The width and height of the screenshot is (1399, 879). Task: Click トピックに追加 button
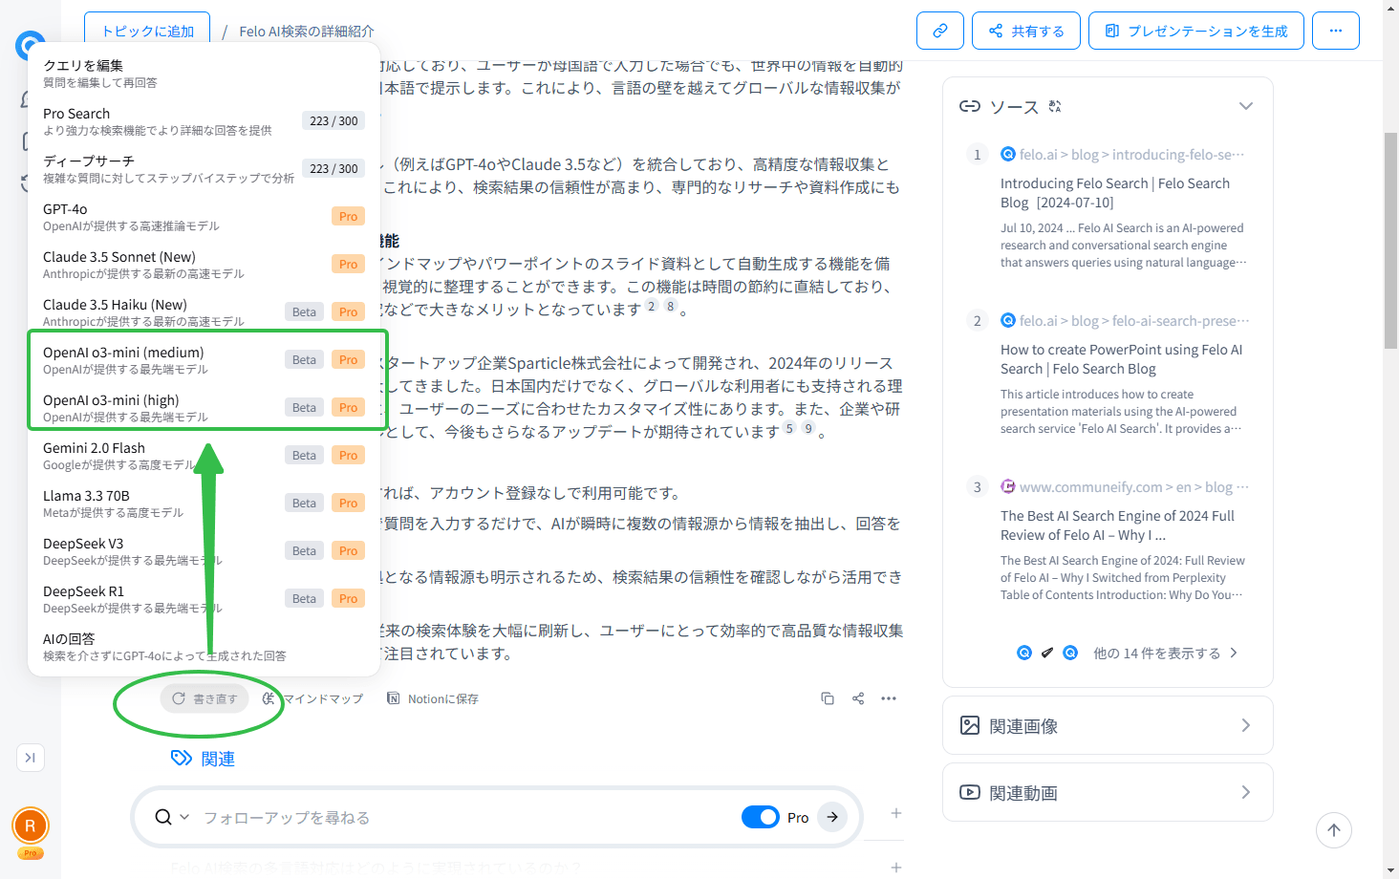[x=147, y=31]
